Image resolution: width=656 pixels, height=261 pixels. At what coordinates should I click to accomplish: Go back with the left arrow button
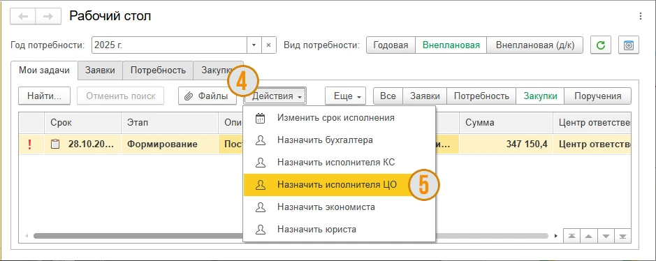point(23,16)
